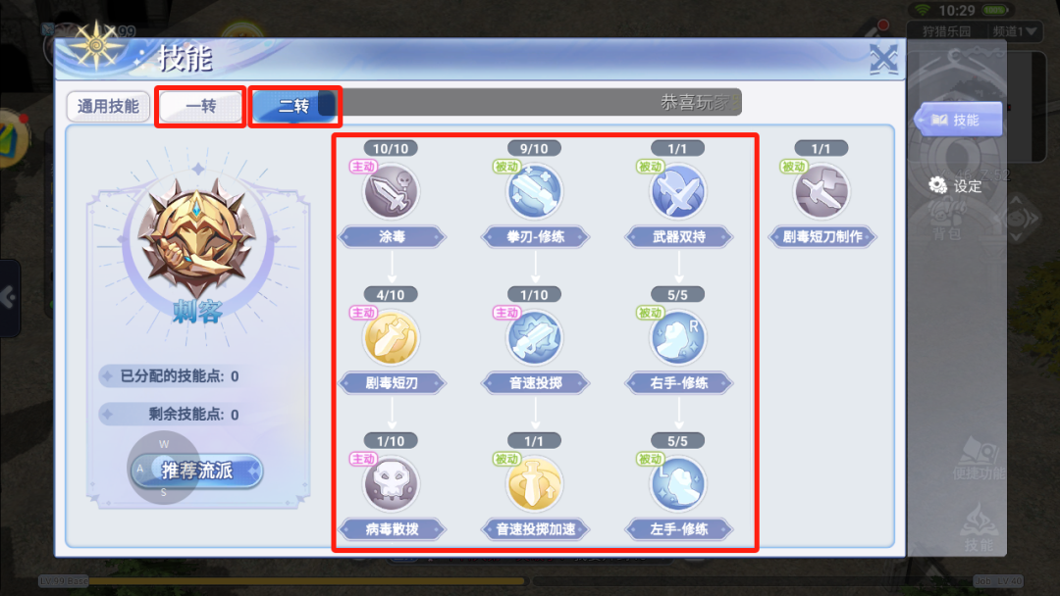Select the 涂毒 skill icon
1060x596 pixels.
pyautogui.click(x=391, y=192)
